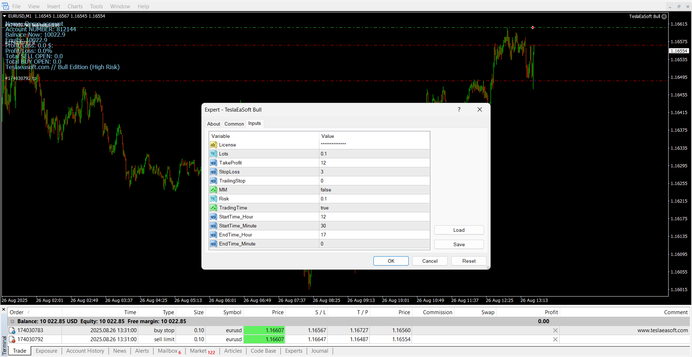Click the smiley icon beside TeslaEaSoft Bull
692x357 pixels.
tap(664, 16)
